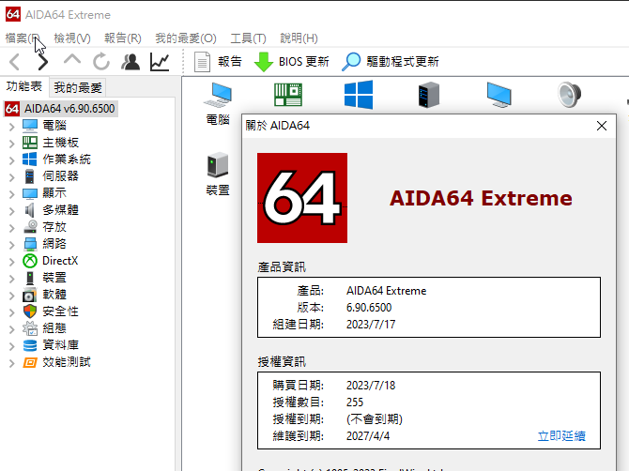This screenshot has width=629, height=471.
Task: Refresh the current page
Action: click(101, 62)
